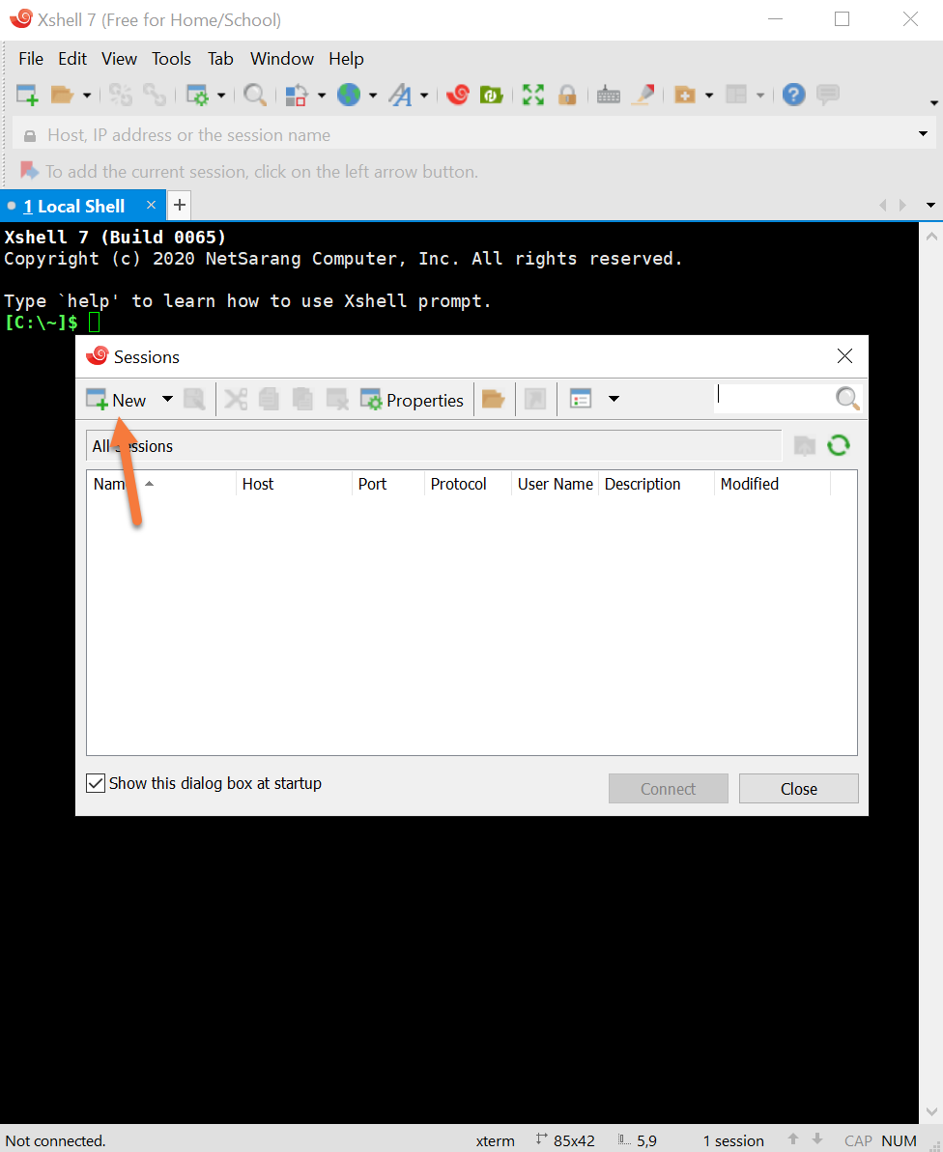Expand the address bar history dropdown
The image size is (943, 1152).
coord(923,135)
